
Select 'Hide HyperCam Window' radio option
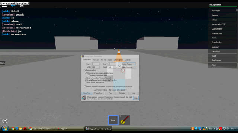[86, 83]
